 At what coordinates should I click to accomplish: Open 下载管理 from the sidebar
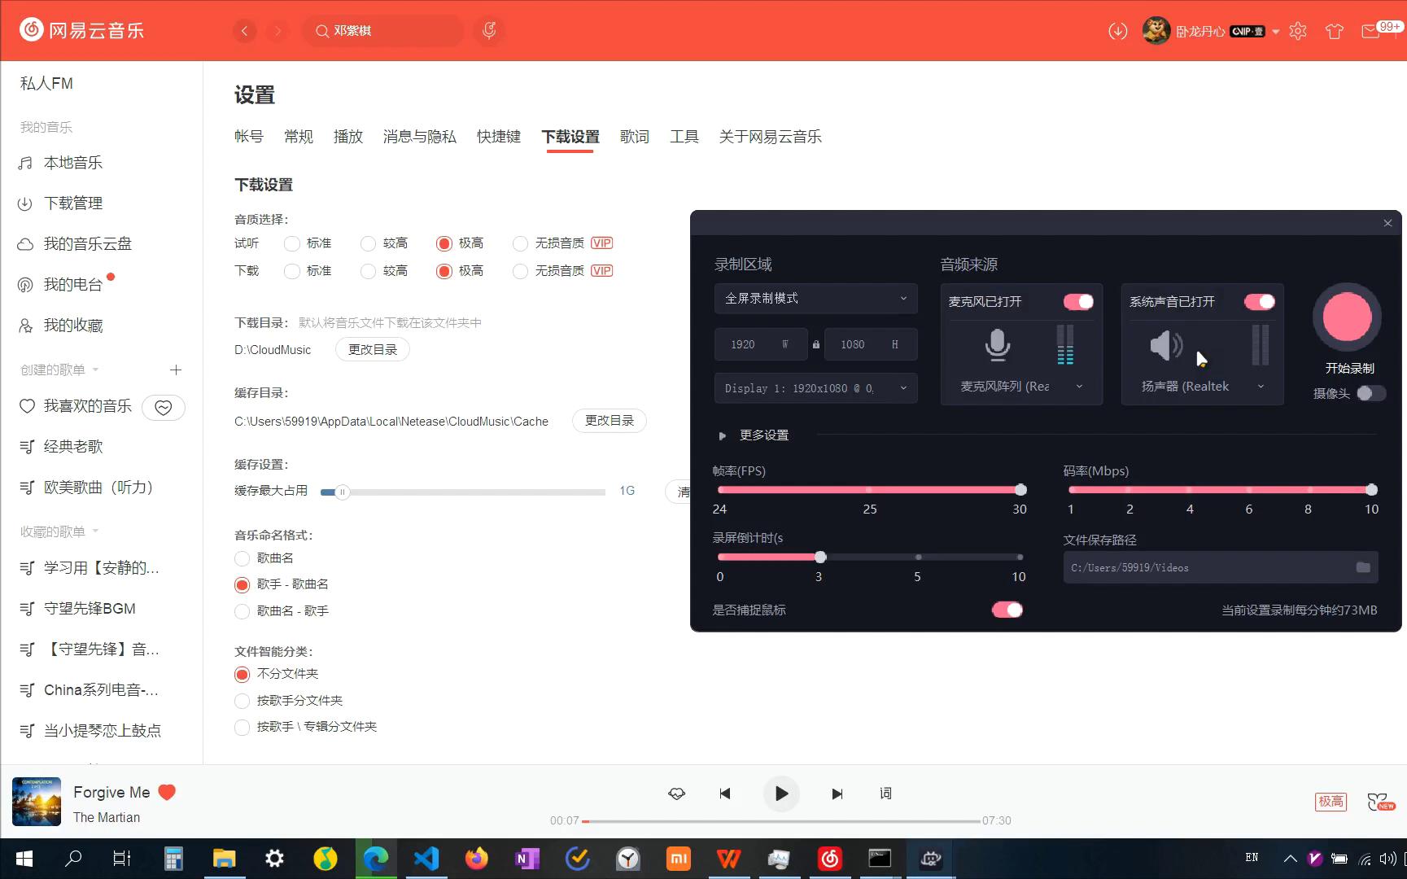pyautogui.click(x=73, y=203)
